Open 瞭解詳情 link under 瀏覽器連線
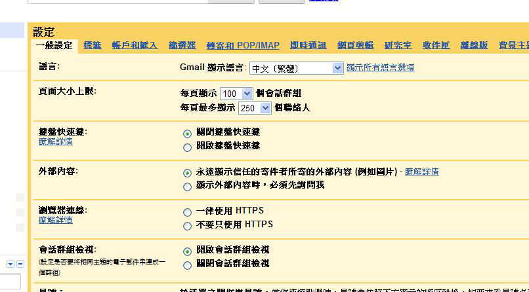Viewport: 529px width, 292px height. (x=56, y=220)
